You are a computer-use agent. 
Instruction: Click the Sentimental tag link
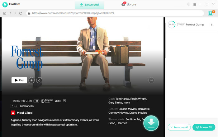pyautogui.click(x=133, y=119)
